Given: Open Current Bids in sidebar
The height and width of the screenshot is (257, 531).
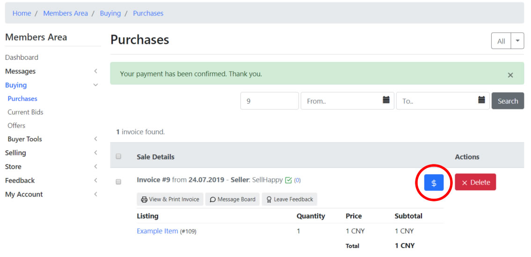Looking at the screenshot, I should coord(25,112).
